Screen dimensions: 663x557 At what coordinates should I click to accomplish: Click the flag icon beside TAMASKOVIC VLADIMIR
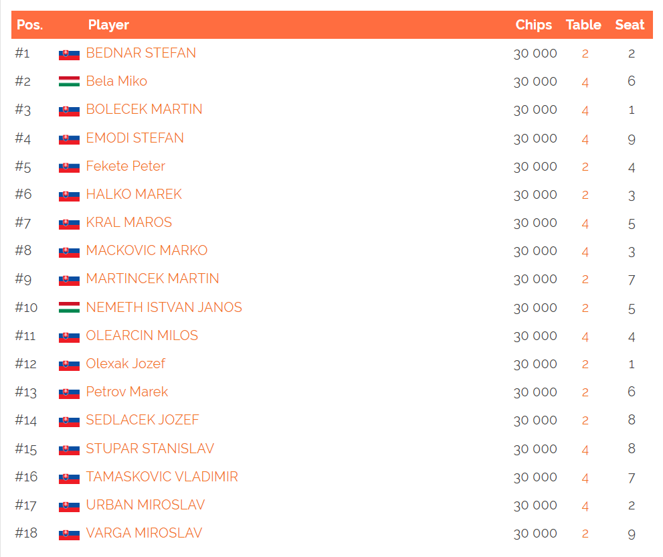(x=70, y=478)
